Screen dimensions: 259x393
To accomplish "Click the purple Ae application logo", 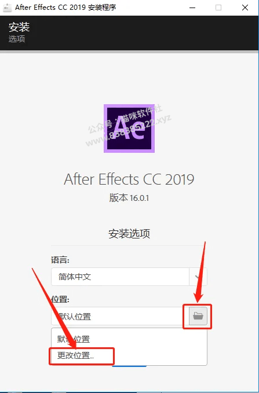I will coord(129,128).
